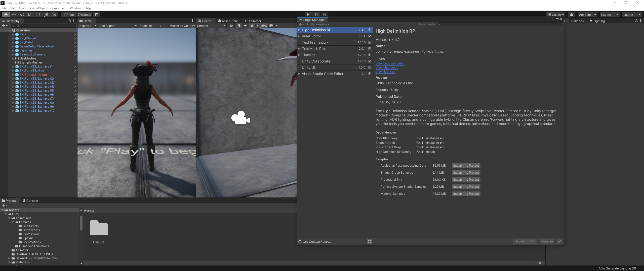644x271 pixels.
Task: Open Hierarchy panel options menu
Action: click(x=74, y=21)
